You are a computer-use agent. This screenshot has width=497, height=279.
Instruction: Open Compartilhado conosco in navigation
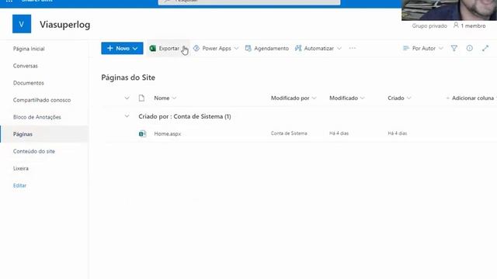(42, 100)
